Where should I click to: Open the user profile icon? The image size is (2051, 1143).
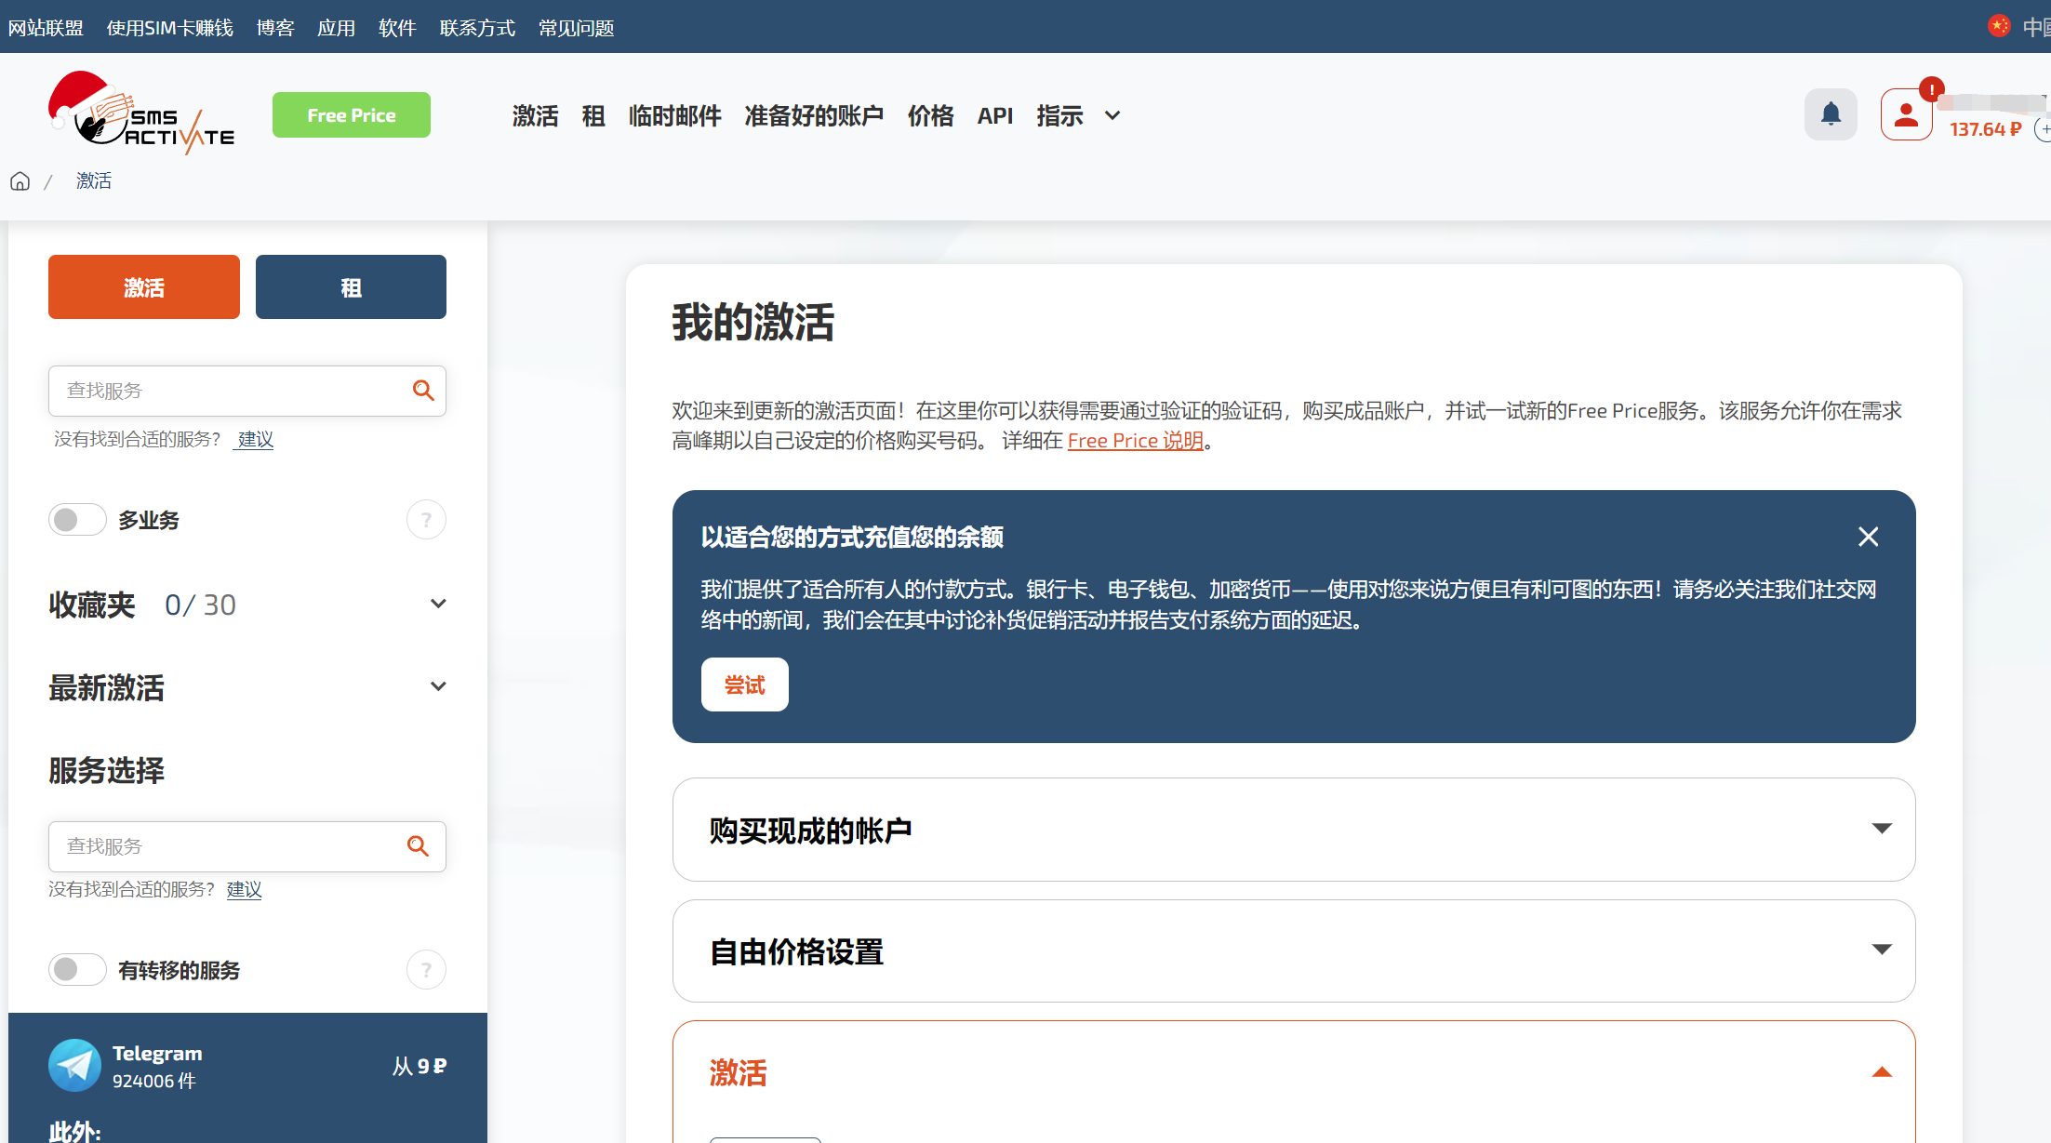(x=1906, y=114)
